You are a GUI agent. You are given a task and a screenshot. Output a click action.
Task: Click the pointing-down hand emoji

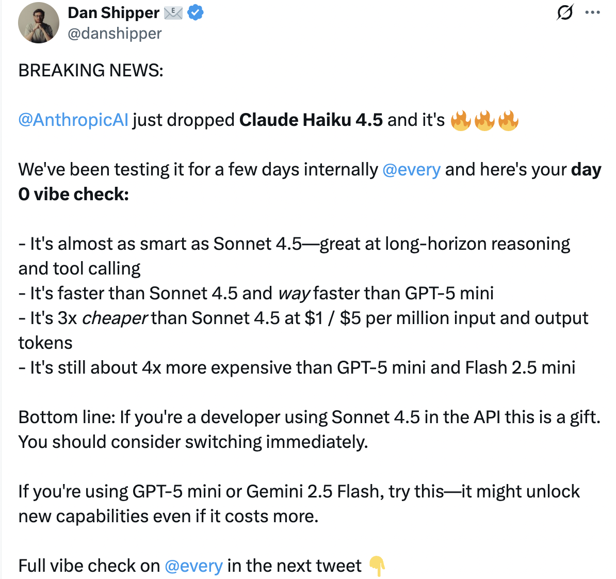pyautogui.click(x=377, y=566)
